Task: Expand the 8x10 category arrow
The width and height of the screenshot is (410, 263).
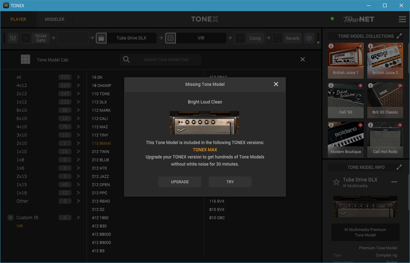Action: (x=78, y=110)
